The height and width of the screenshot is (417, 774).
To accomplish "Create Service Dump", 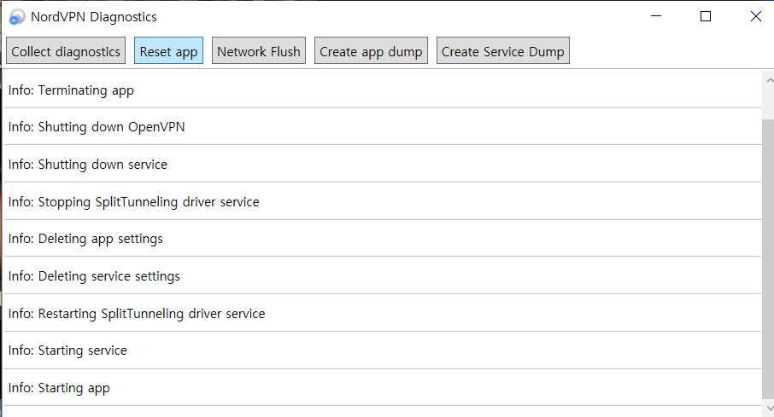I will 502,51.
